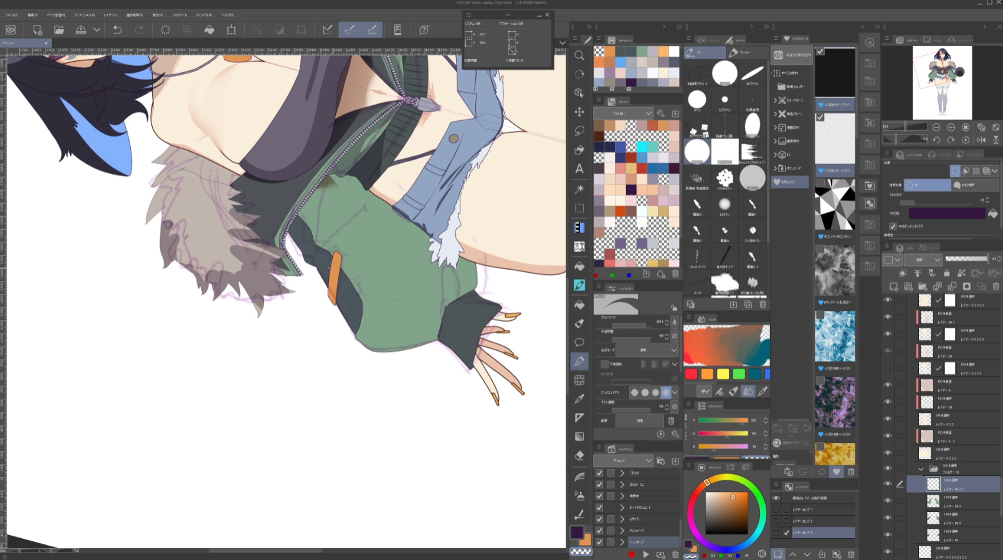Image resolution: width=1003 pixels, height=560 pixels.
Task: Click the Open file folder icon
Action: [x=59, y=29]
